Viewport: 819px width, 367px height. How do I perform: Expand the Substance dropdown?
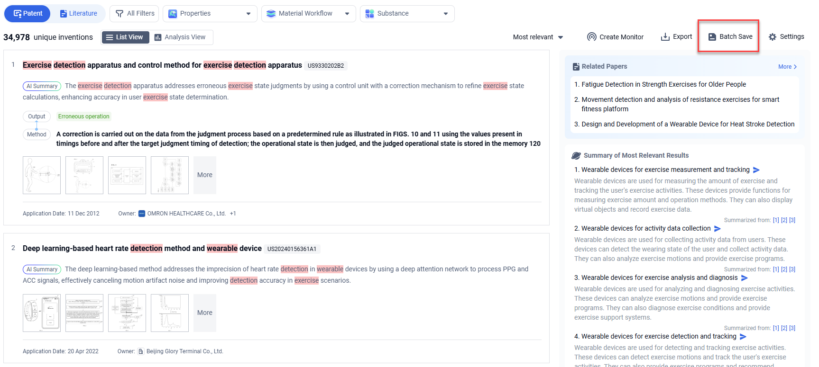pyautogui.click(x=407, y=14)
